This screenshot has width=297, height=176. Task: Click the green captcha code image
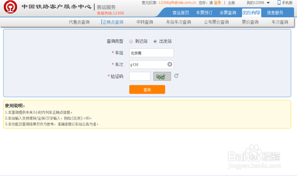162,76
